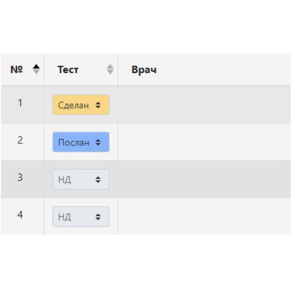Sort table by the № column label
This screenshot has width=295, height=295.
pyautogui.click(x=17, y=69)
